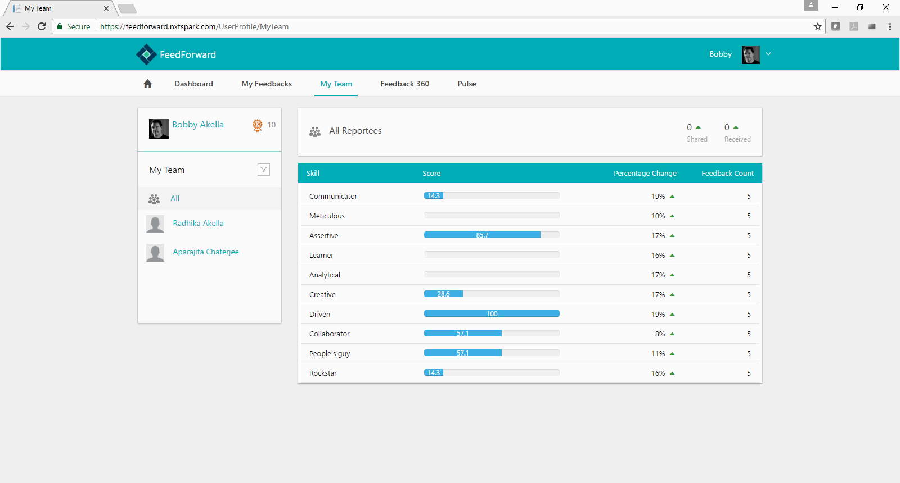Viewport: 900px width, 483px height.
Task: Click the All Reportees heading
Action: point(355,131)
